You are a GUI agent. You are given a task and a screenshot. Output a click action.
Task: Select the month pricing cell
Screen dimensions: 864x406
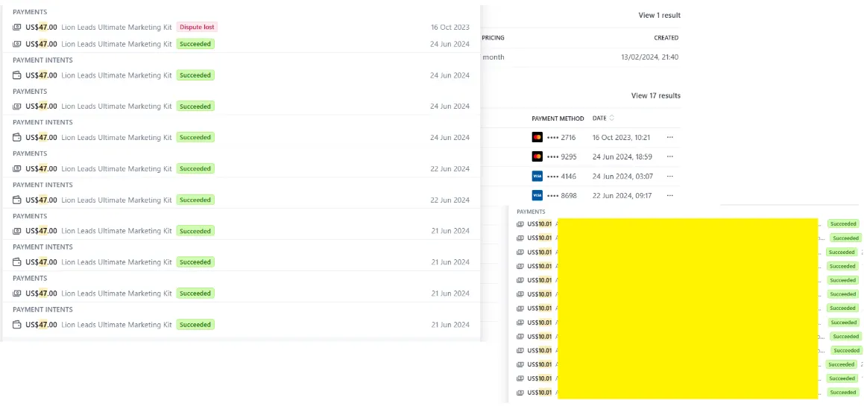[x=494, y=57]
